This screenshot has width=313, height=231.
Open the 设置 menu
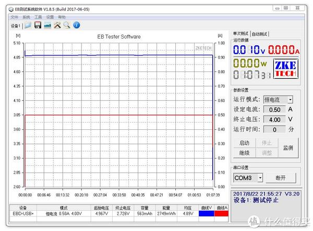pos(50,17)
